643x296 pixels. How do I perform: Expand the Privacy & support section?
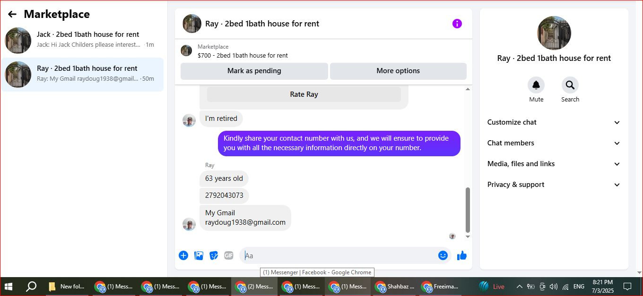click(554, 185)
